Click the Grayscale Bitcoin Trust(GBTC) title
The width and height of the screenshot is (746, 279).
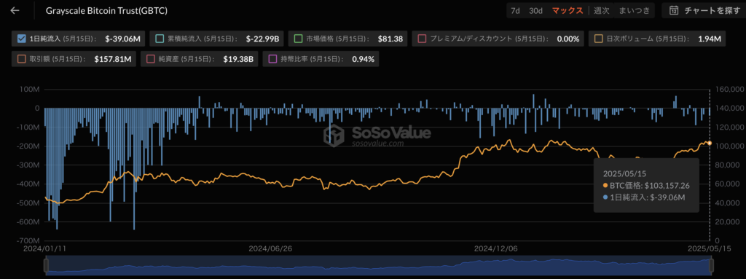[x=106, y=10]
